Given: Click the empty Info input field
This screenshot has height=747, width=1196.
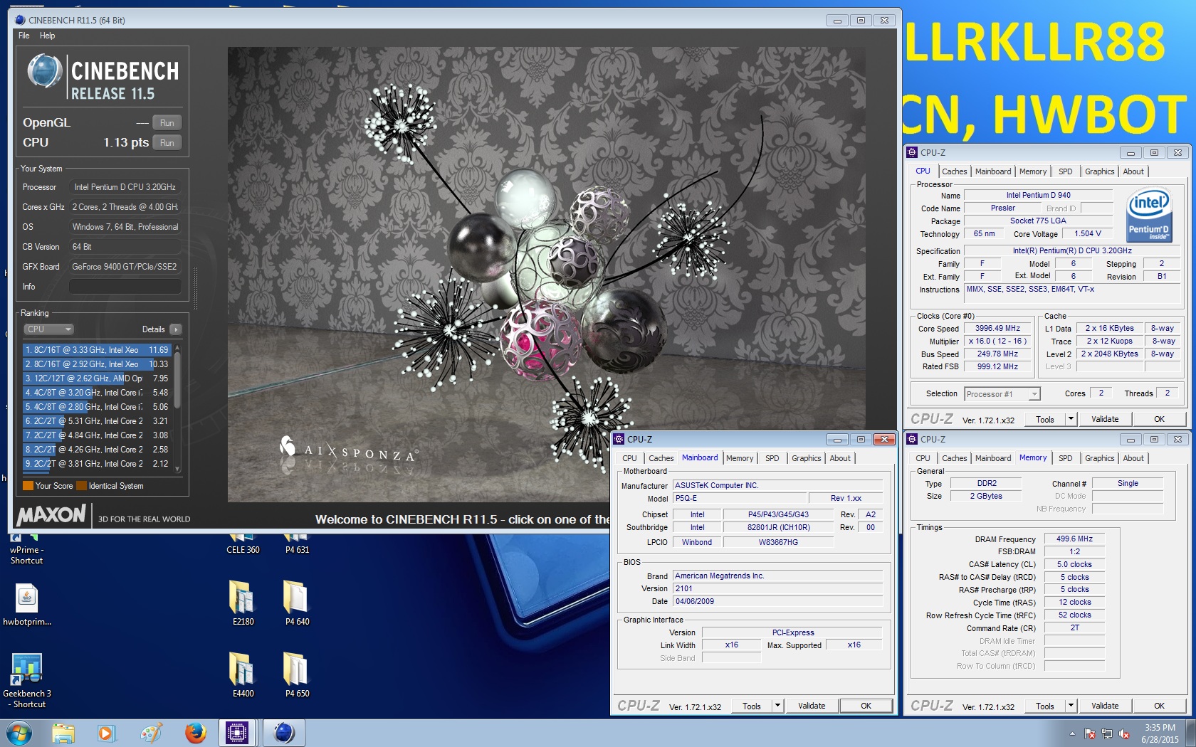Looking at the screenshot, I should pyautogui.click(x=125, y=287).
